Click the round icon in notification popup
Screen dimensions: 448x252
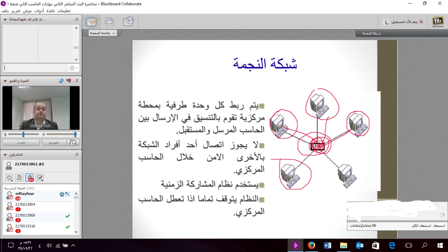(442, 215)
